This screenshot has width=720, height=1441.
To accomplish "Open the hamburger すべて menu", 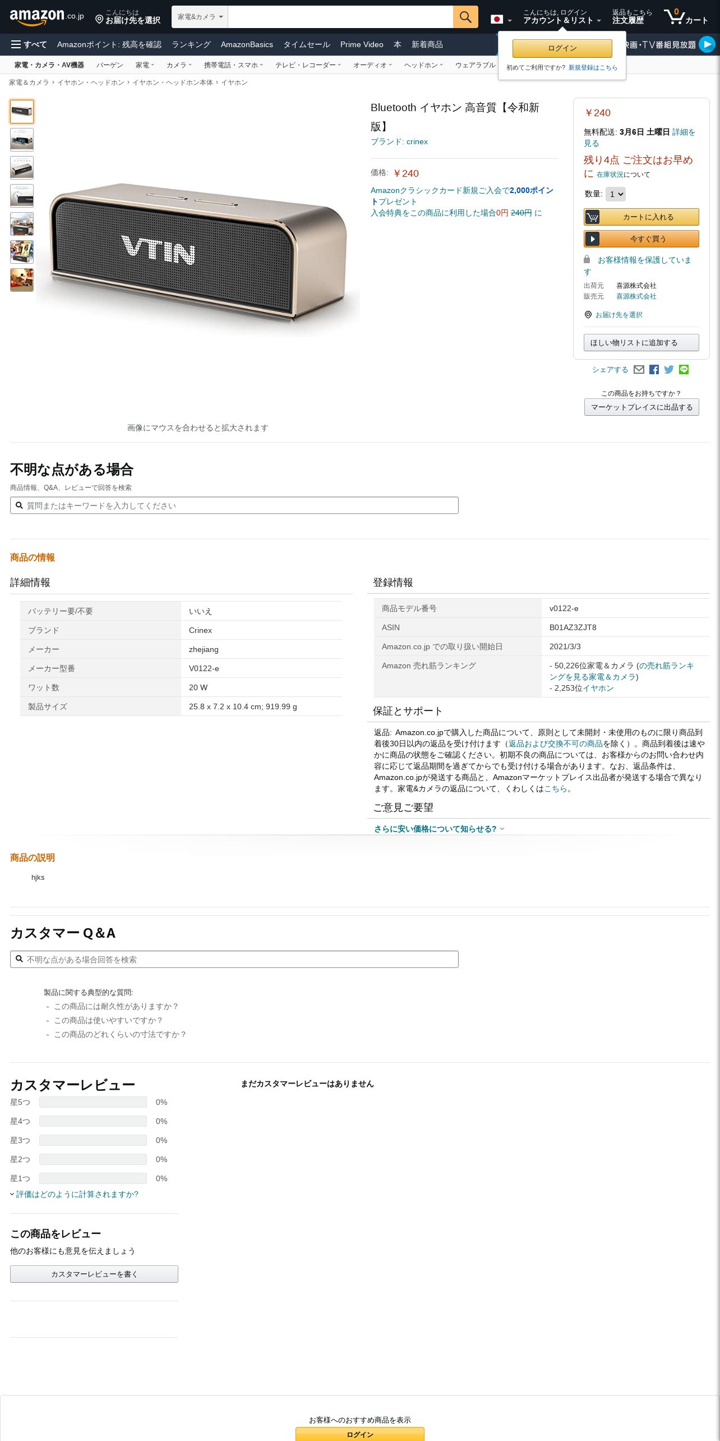I will [x=29, y=44].
